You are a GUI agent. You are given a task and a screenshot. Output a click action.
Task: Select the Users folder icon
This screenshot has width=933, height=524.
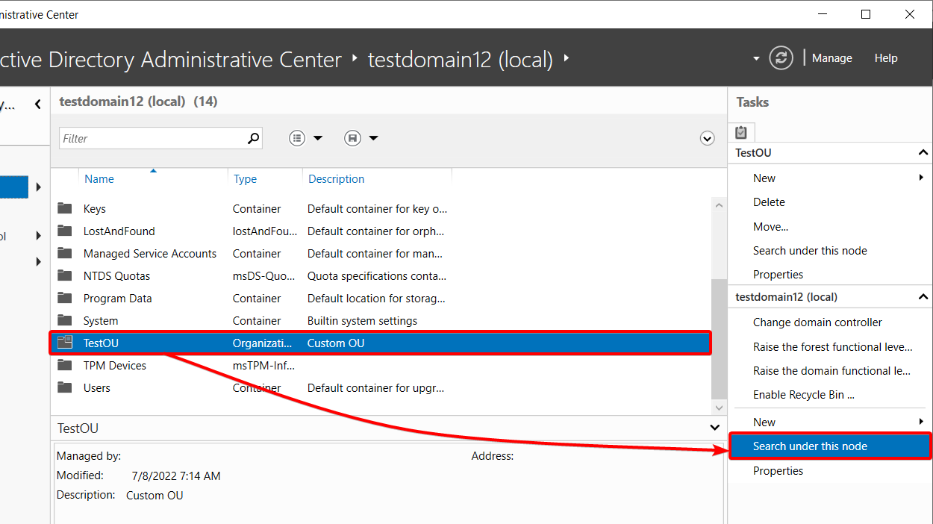click(x=65, y=388)
